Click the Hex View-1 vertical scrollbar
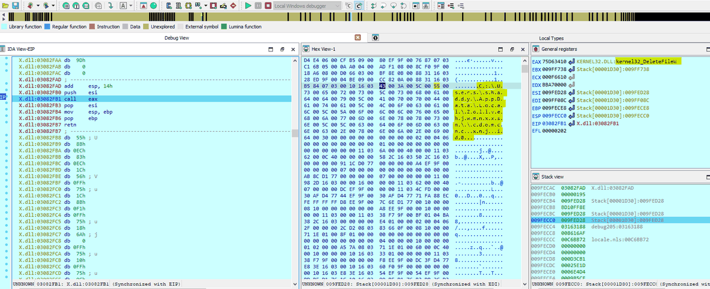 click(524, 168)
